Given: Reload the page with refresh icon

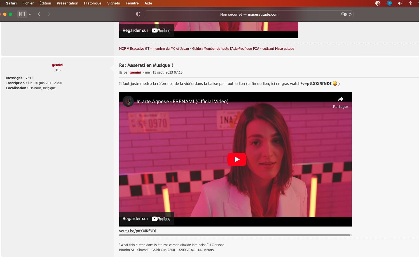Looking at the screenshot, I should [350, 14].
